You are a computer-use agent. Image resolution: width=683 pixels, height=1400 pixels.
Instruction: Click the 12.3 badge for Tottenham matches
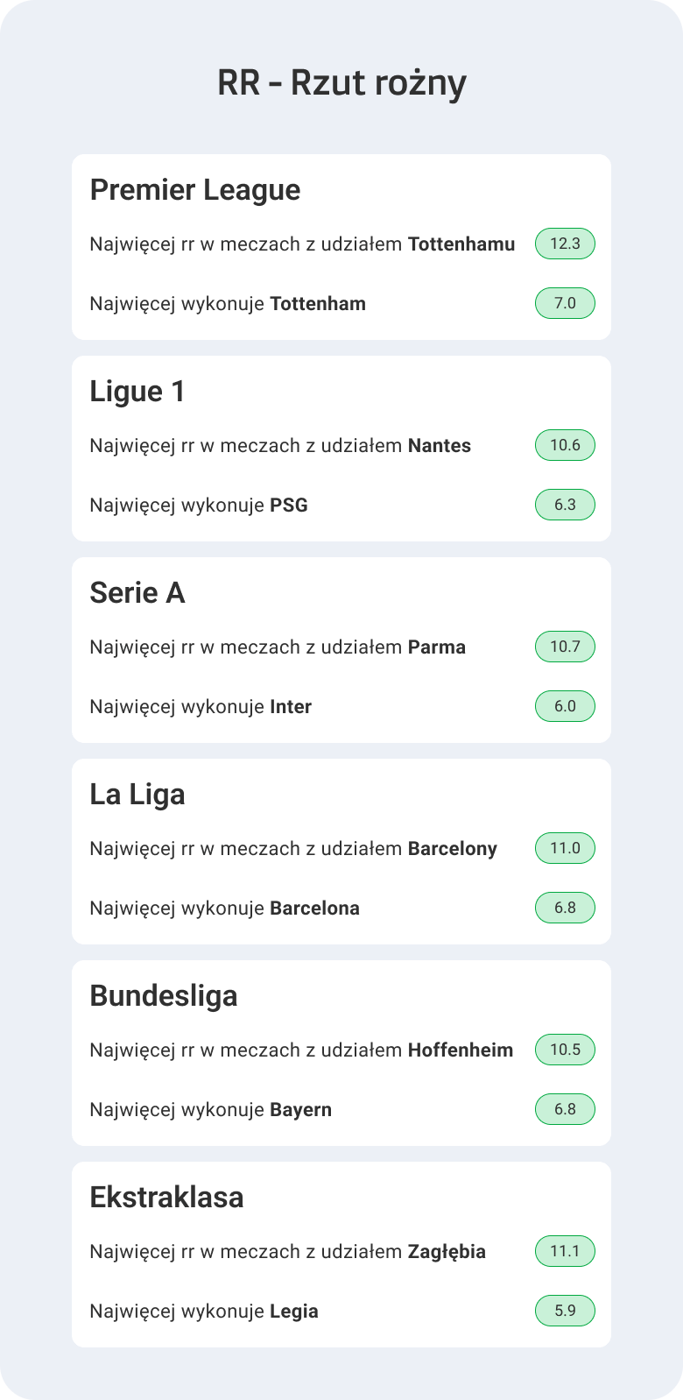click(x=565, y=244)
